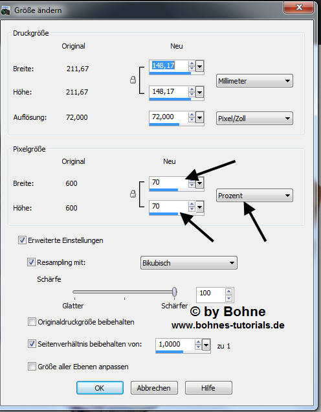
Task: Open print width 148,17 slider dropdown
Action: point(200,67)
